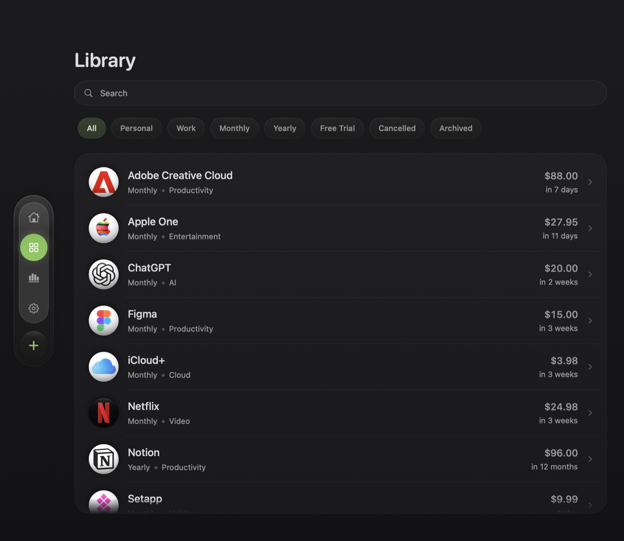Expand Notion row chevron

click(590, 459)
